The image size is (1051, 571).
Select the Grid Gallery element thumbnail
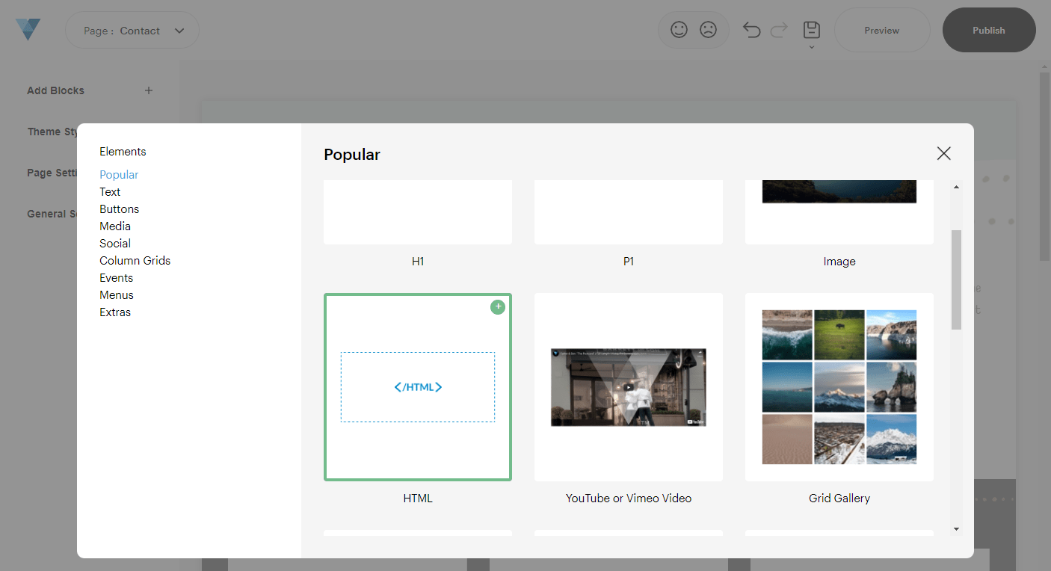coord(839,386)
